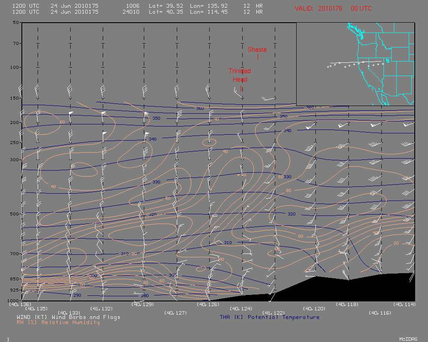Viewport: 428px width, 342px height.
Task: Select the 70 pressure level axis label
Action: pyautogui.click(x=16, y=43)
